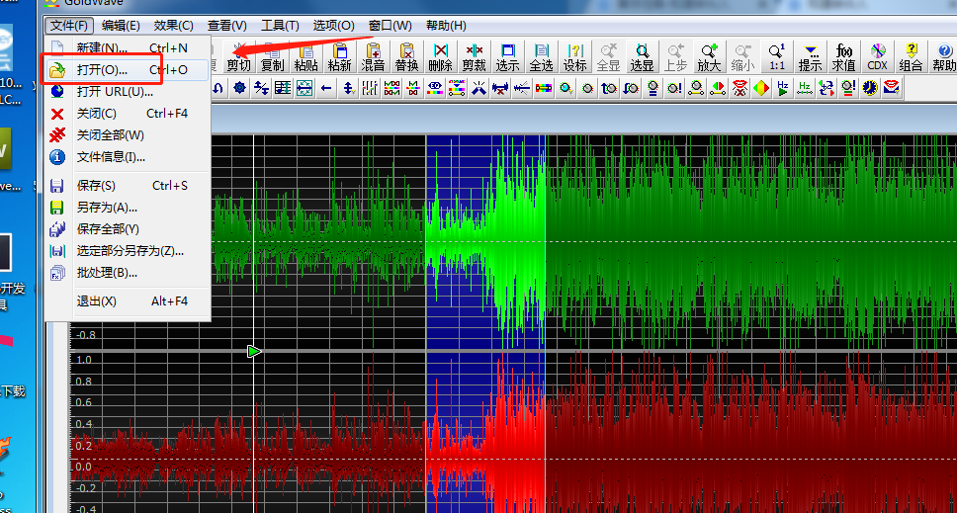Click the 复制 (copy) toolbar button
The height and width of the screenshot is (513, 957).
(x=272, y=56)
